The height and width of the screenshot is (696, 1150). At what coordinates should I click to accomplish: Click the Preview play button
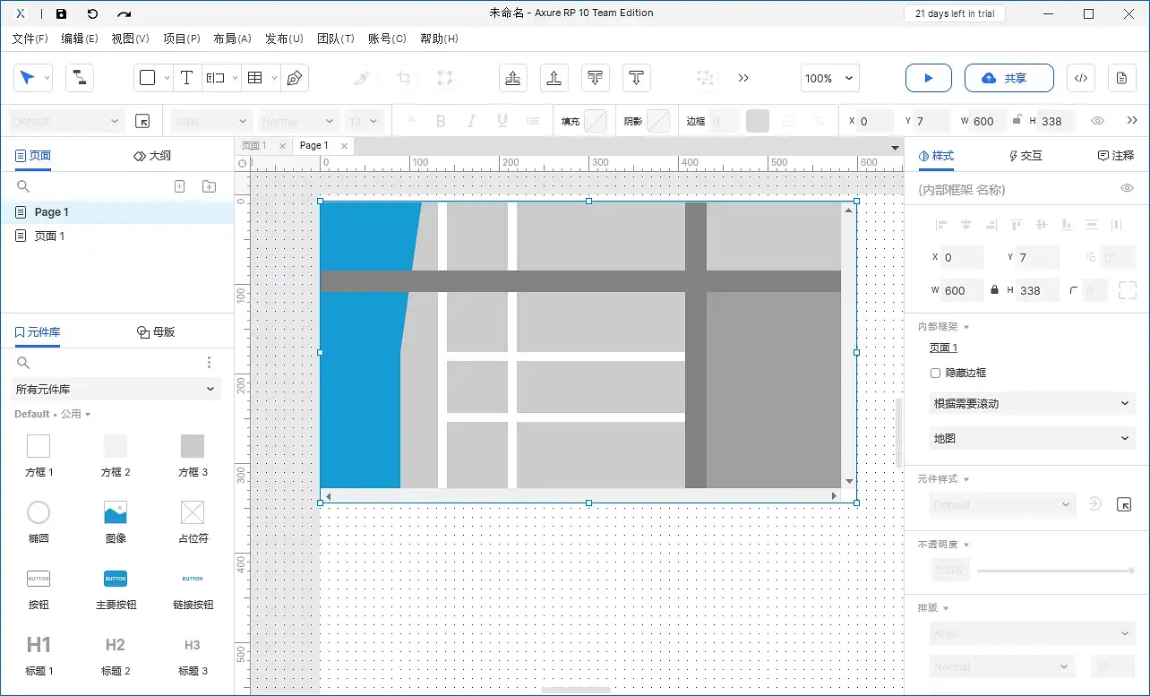[x=928, y=78]
